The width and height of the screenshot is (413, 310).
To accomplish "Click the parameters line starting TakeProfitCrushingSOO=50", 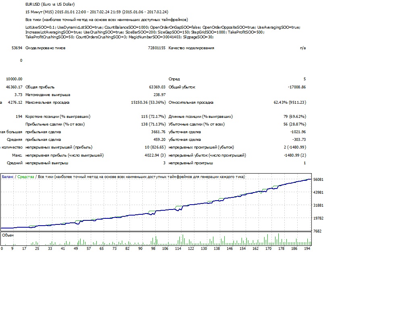I will pyautogui.click(x=119, y=37).
